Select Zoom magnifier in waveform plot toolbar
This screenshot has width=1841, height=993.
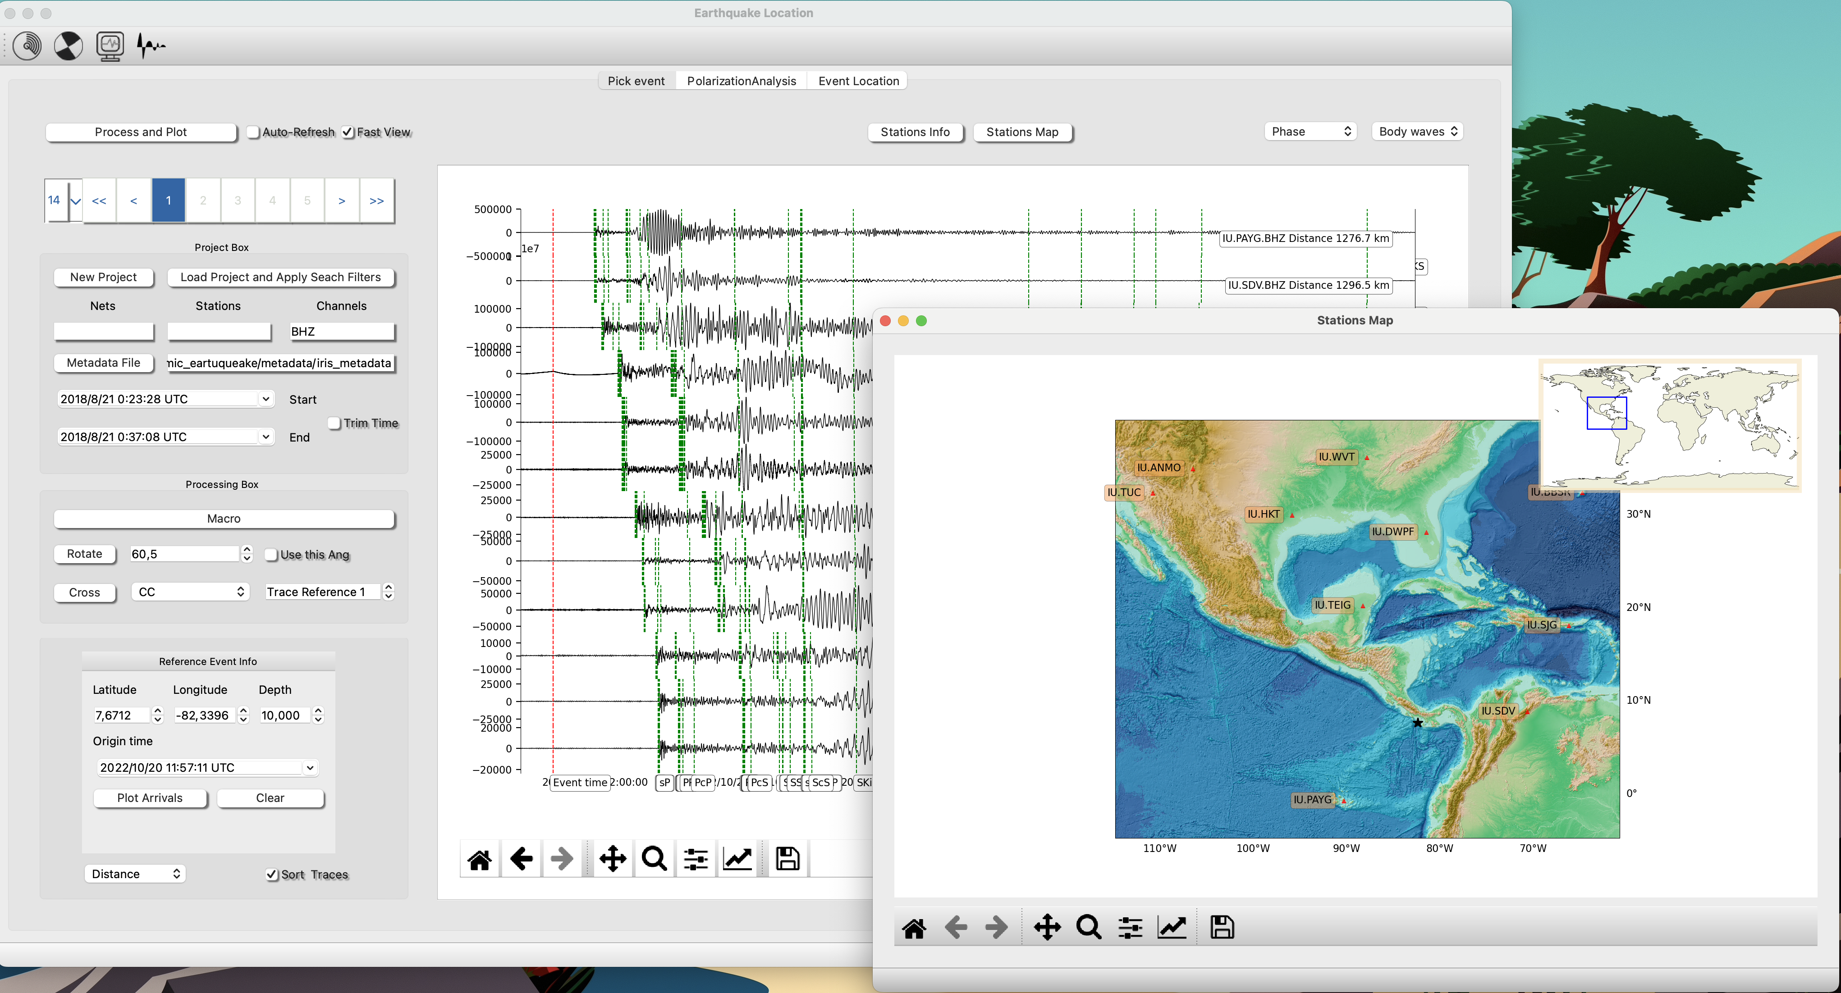click(654, 859)
